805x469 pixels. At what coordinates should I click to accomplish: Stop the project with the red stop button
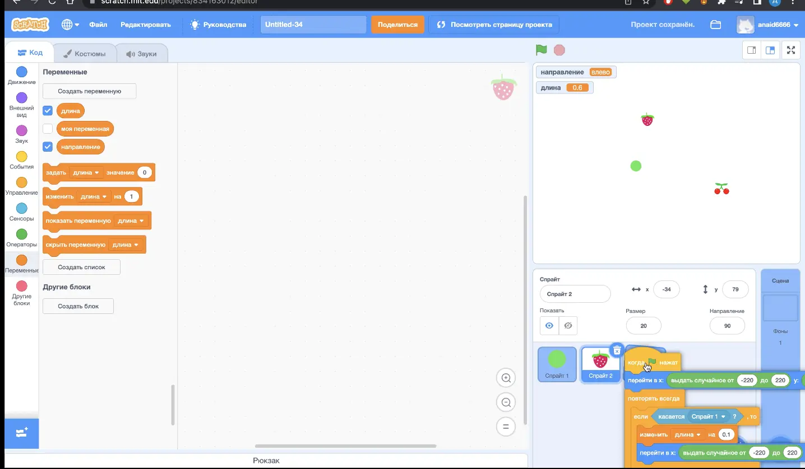click(559, 50)
